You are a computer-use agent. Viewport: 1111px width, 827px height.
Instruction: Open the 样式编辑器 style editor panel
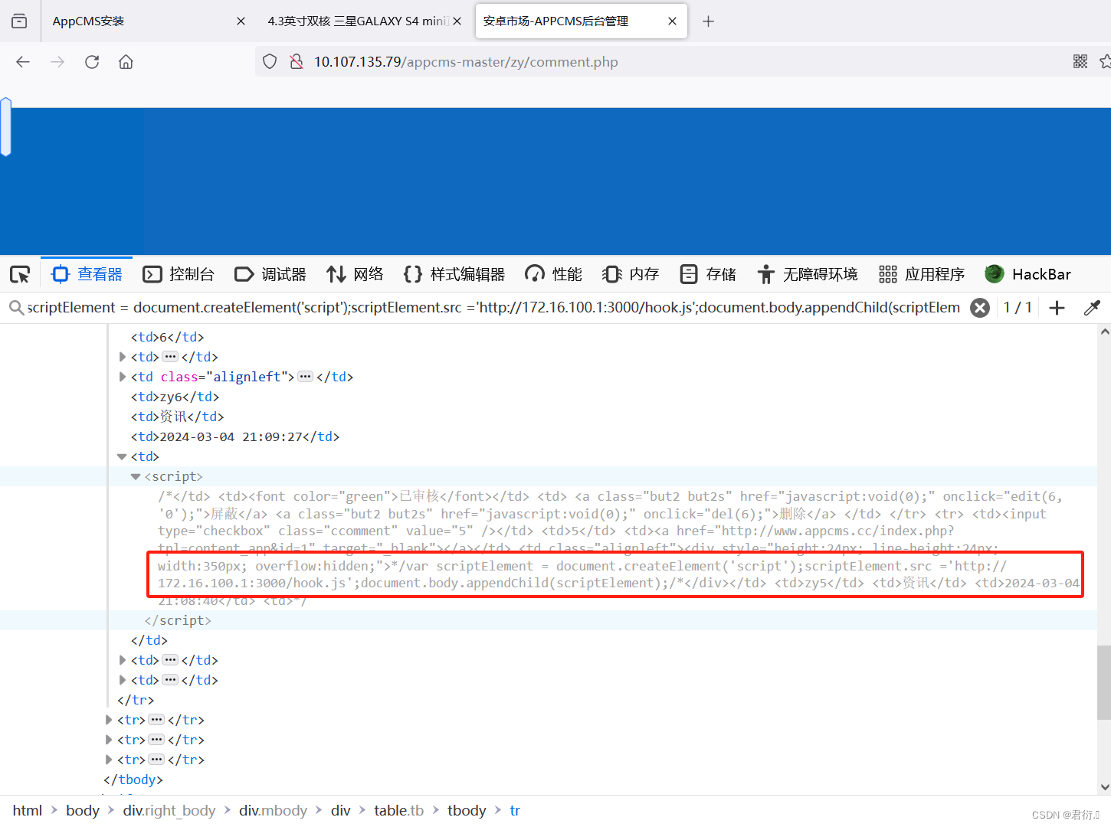pos(454,274)
